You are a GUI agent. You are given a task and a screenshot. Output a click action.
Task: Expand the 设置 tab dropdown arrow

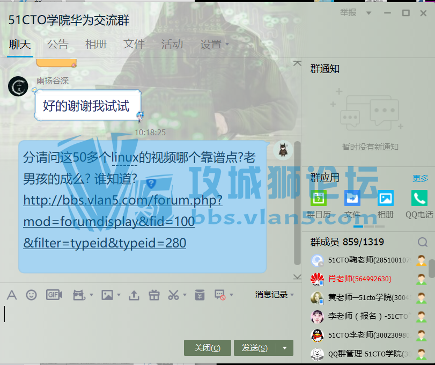[227, 44]
